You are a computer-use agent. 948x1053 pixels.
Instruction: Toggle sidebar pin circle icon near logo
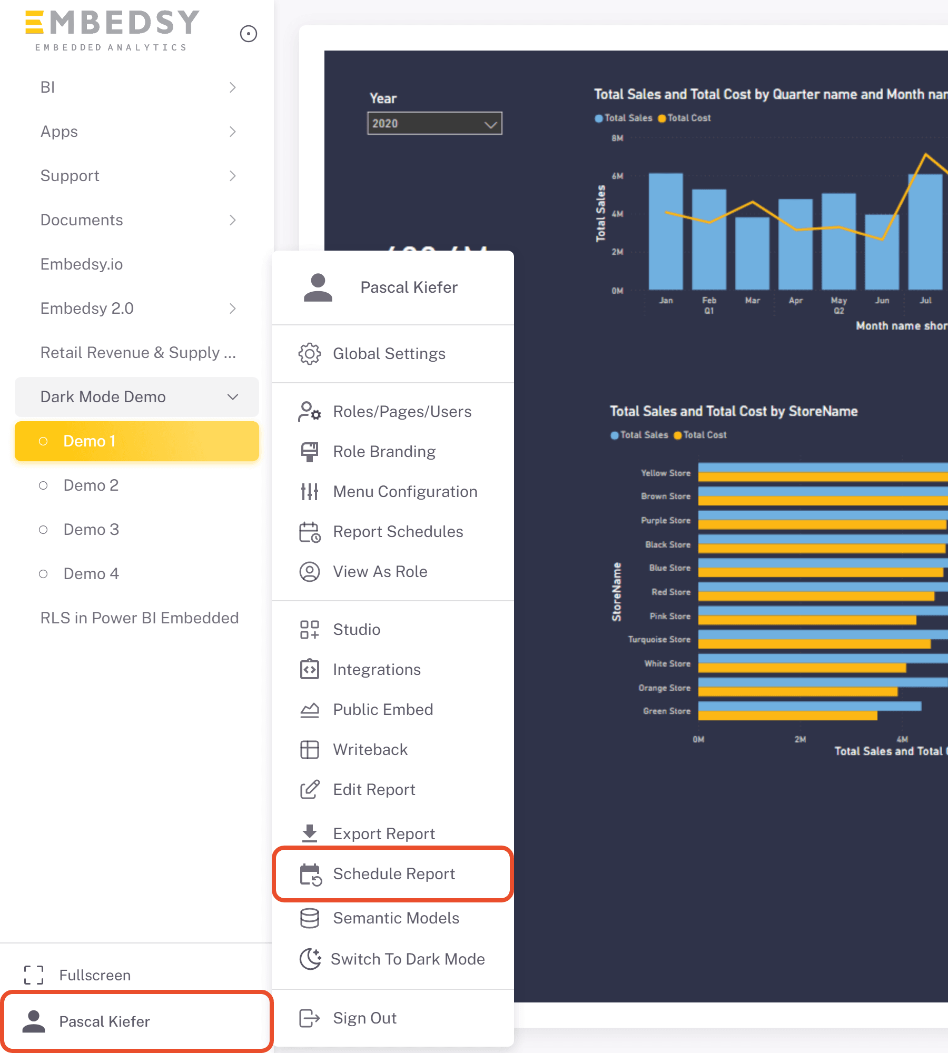[x=248, y=34]
